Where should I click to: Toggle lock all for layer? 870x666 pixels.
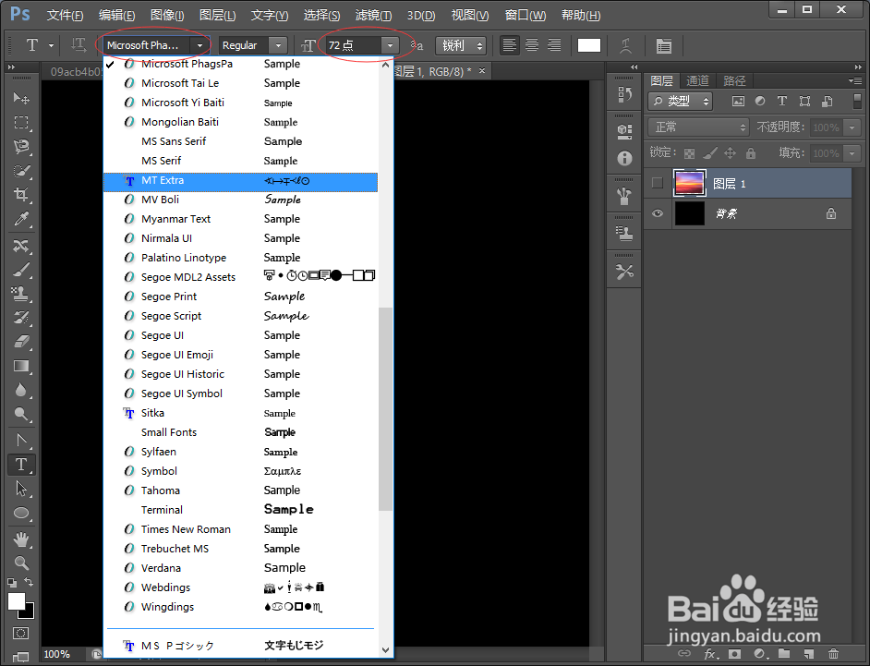tap(751, 153)
